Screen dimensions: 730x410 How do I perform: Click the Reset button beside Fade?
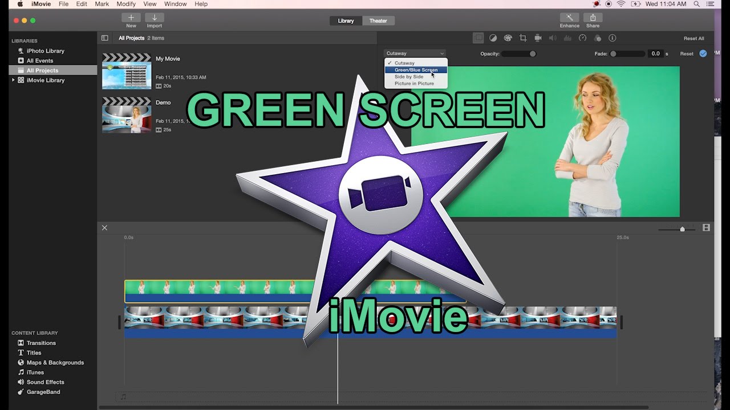pos(687,54)
